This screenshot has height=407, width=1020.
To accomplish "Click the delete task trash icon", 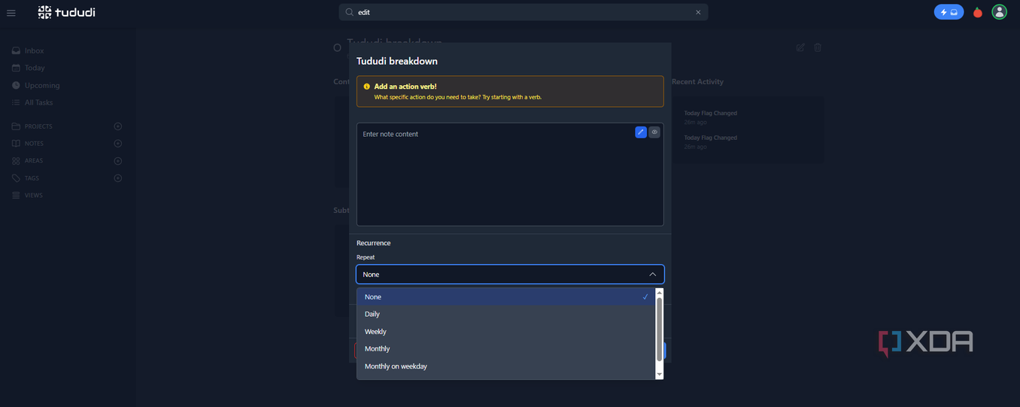I will tap(818, 47).
